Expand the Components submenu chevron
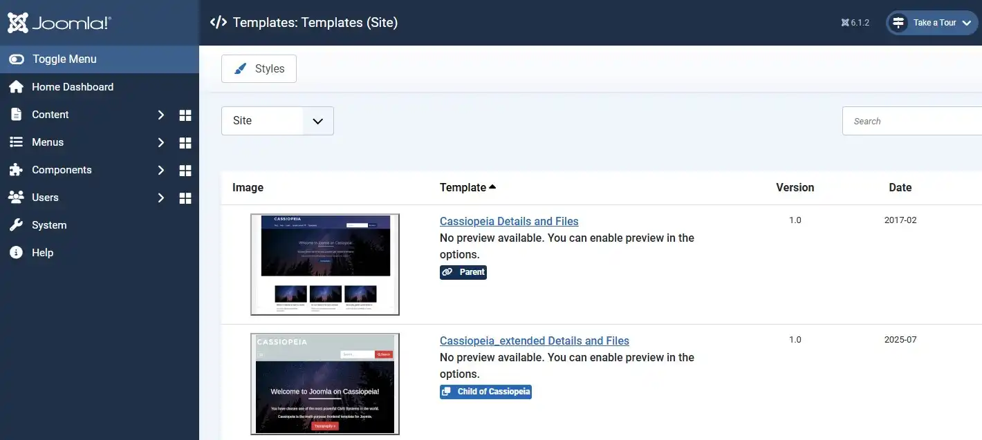 point(161,170)
